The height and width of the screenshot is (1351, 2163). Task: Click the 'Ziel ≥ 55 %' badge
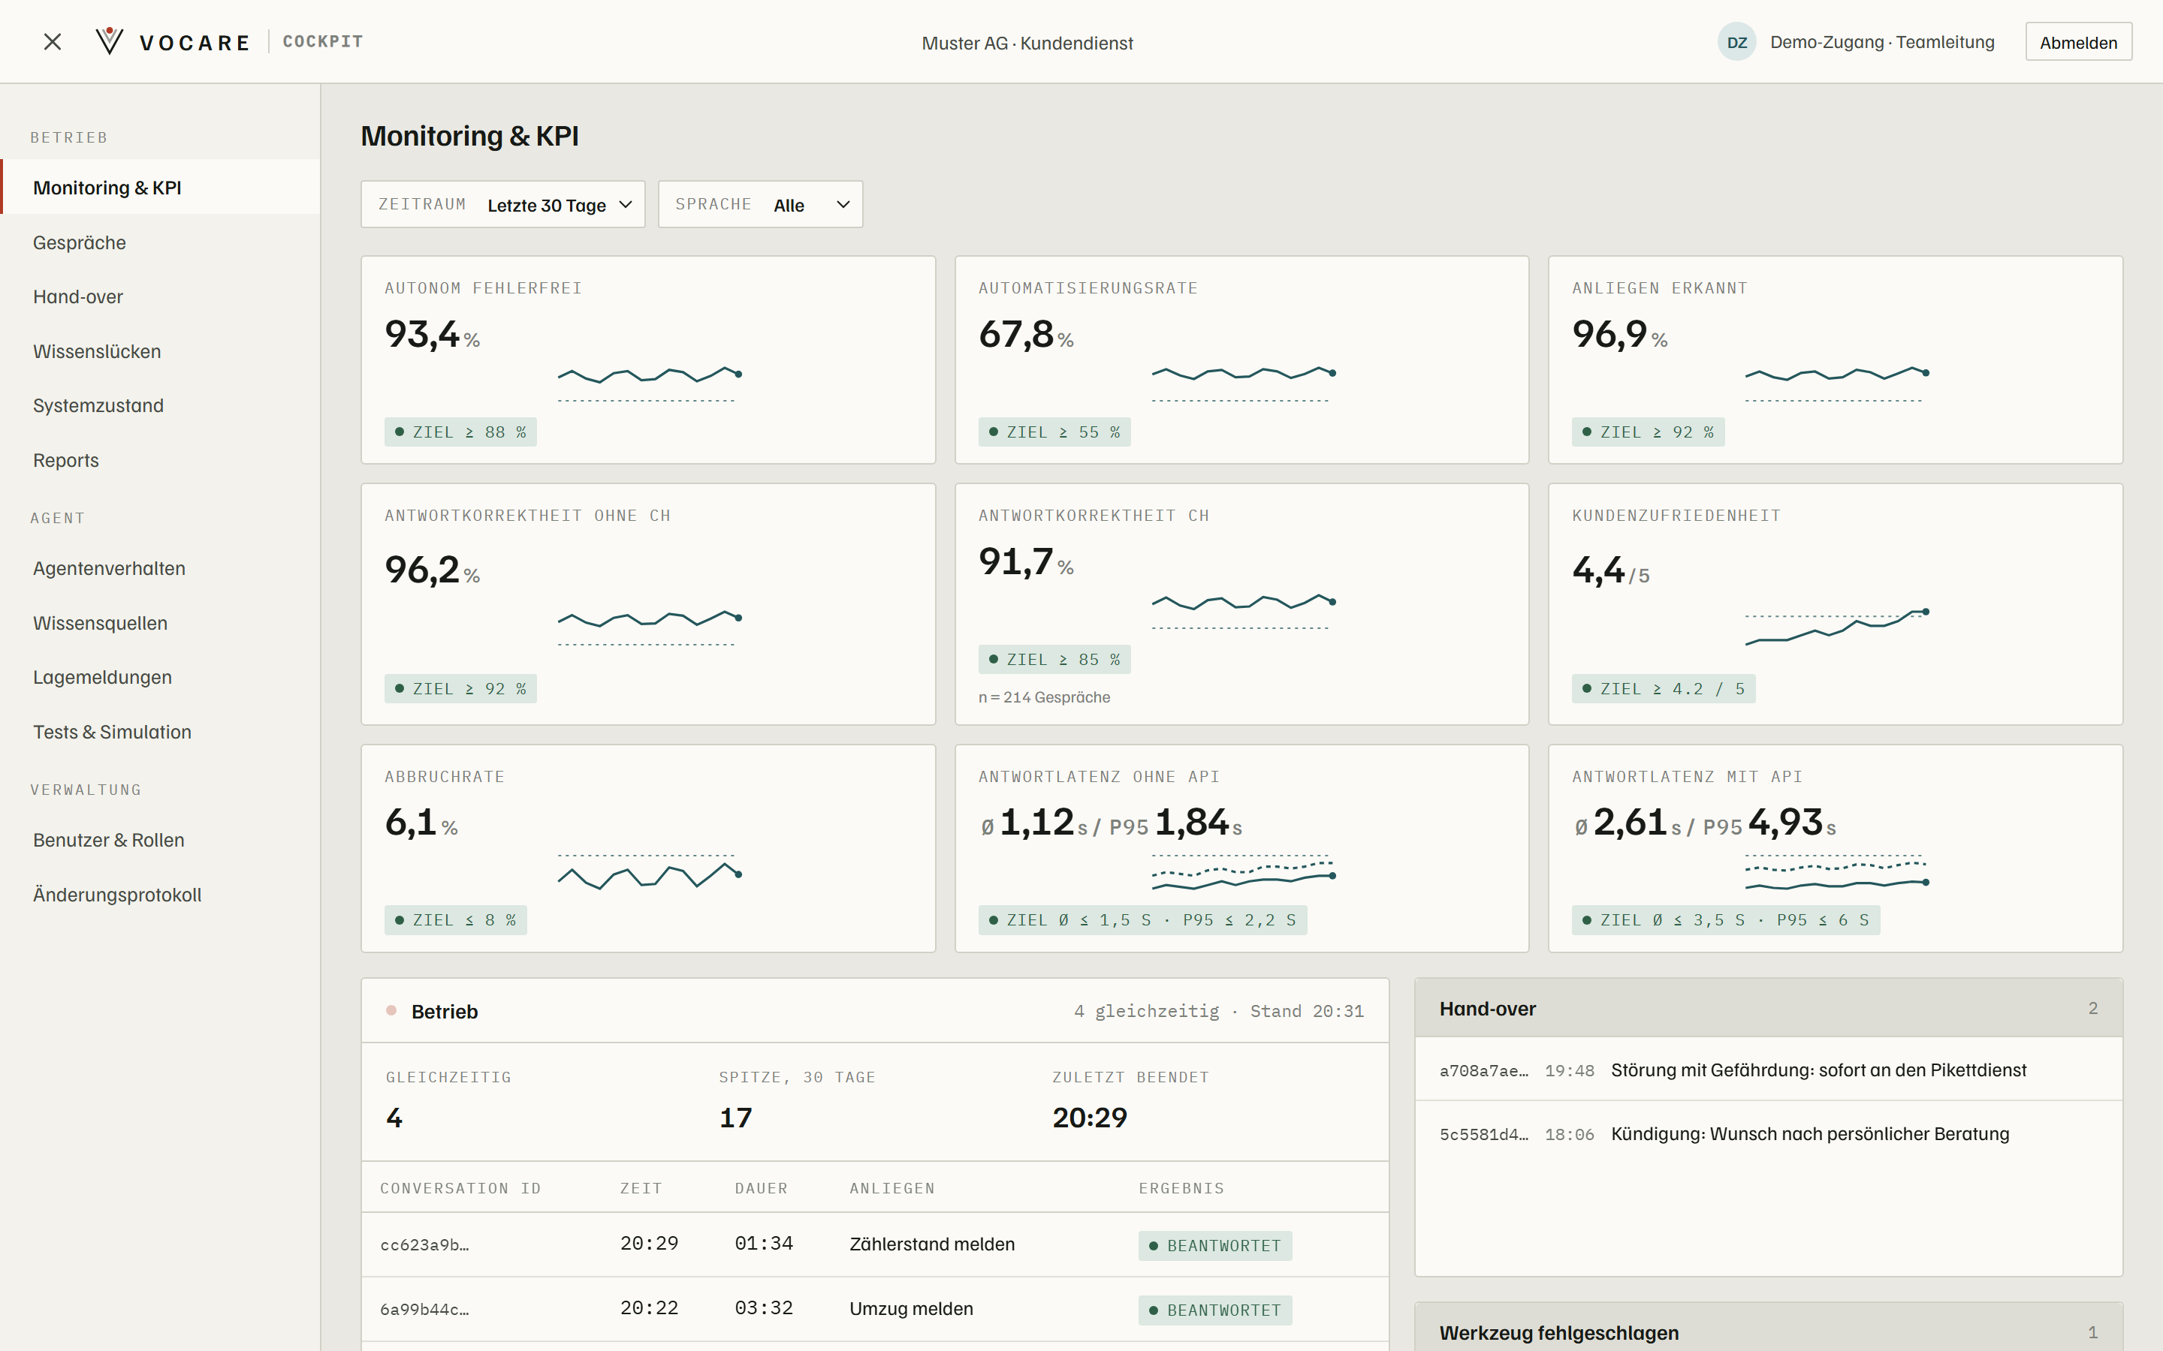1054,432
